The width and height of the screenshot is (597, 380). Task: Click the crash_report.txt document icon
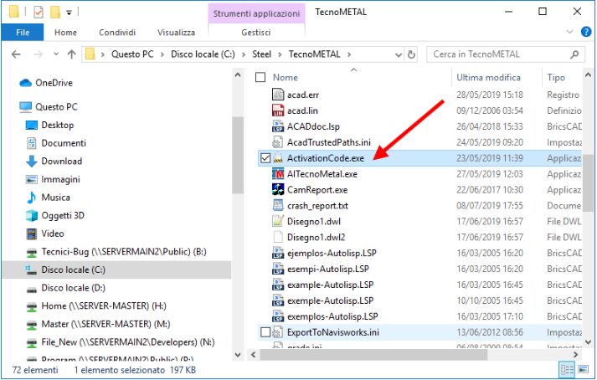coord(278,206)
